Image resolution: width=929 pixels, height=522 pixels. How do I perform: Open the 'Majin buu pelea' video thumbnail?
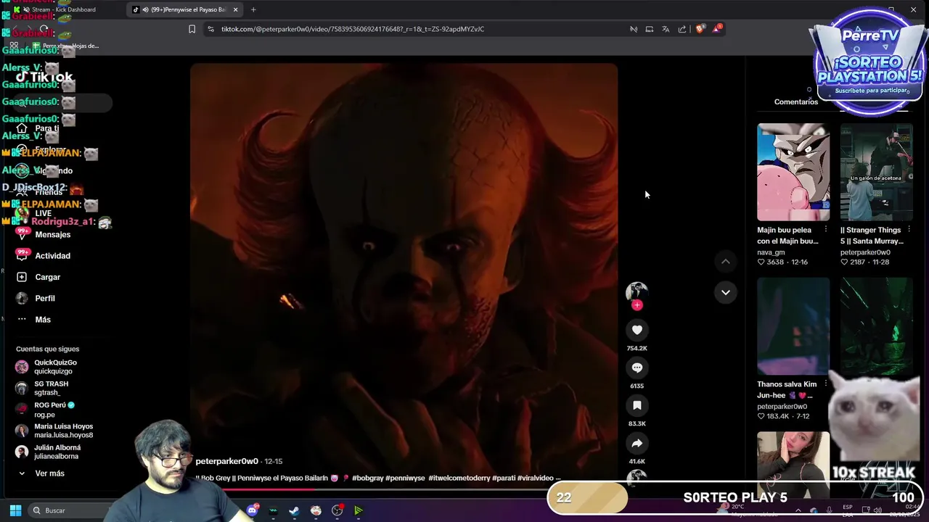point(793,172)
